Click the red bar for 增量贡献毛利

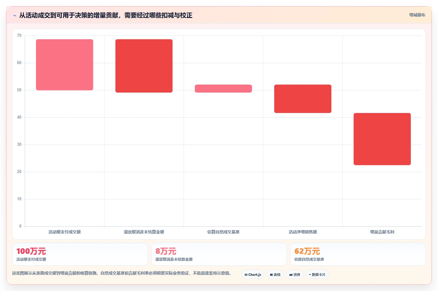pyautogui.click(x=382, y=139)
